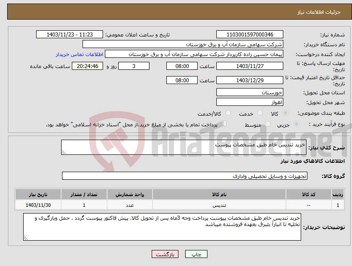Click the استان محل تحویل label
352x266 pixels.
324,93
